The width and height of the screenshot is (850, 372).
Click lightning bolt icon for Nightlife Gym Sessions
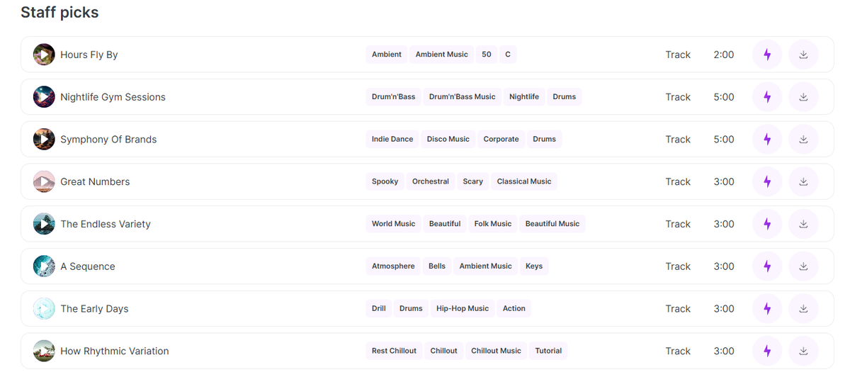[767, 97]
